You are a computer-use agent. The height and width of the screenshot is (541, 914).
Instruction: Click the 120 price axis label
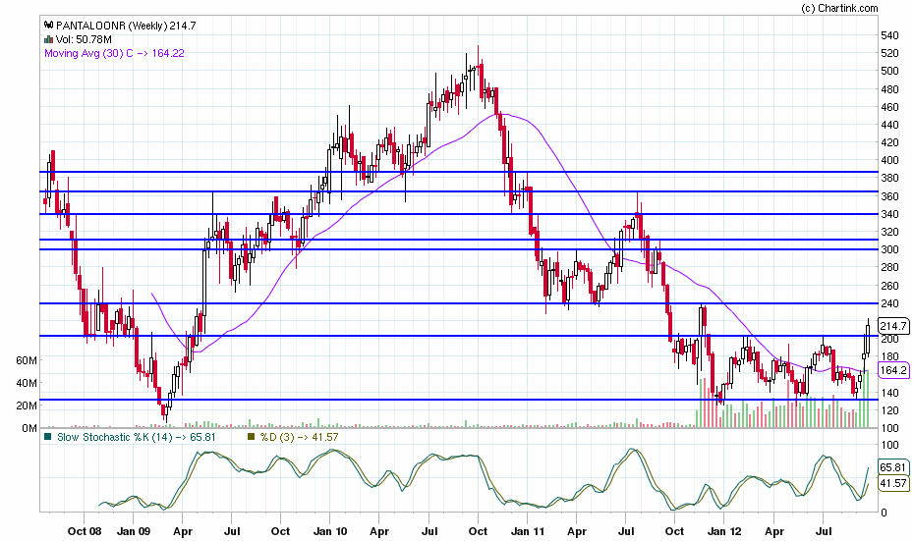[x=890, y=410]
